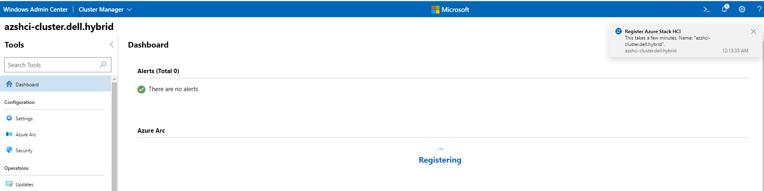
Task: Click the Updates monitor icon
Action: click(x=9, y=184)
